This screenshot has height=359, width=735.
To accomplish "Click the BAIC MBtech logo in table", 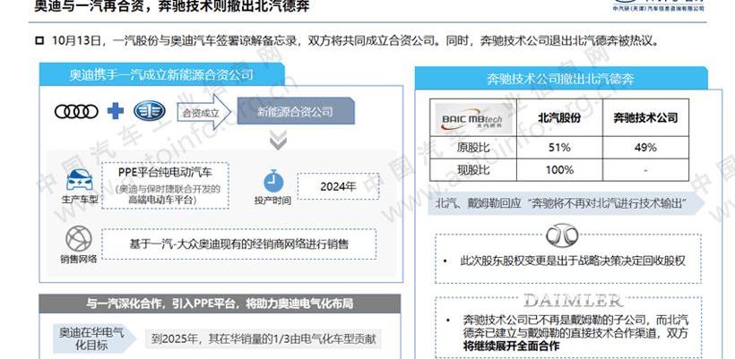I will tap(474, 118).
